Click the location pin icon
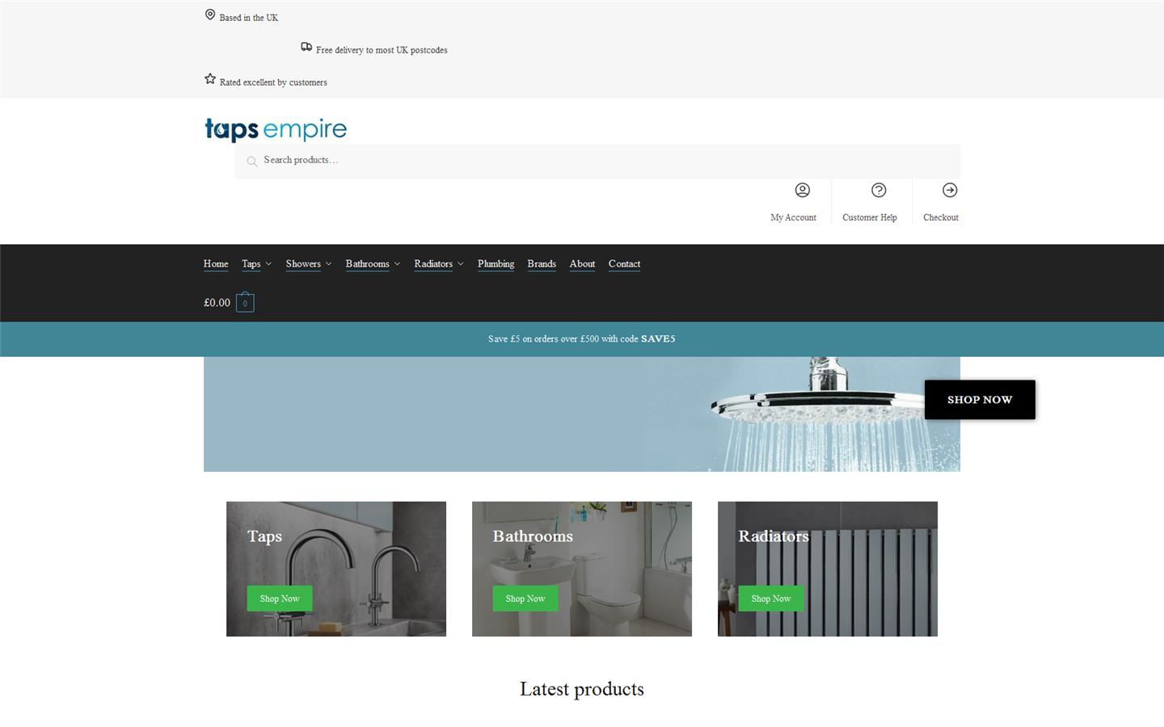The width and height of the screenshot is (1164, 727). 210,15
